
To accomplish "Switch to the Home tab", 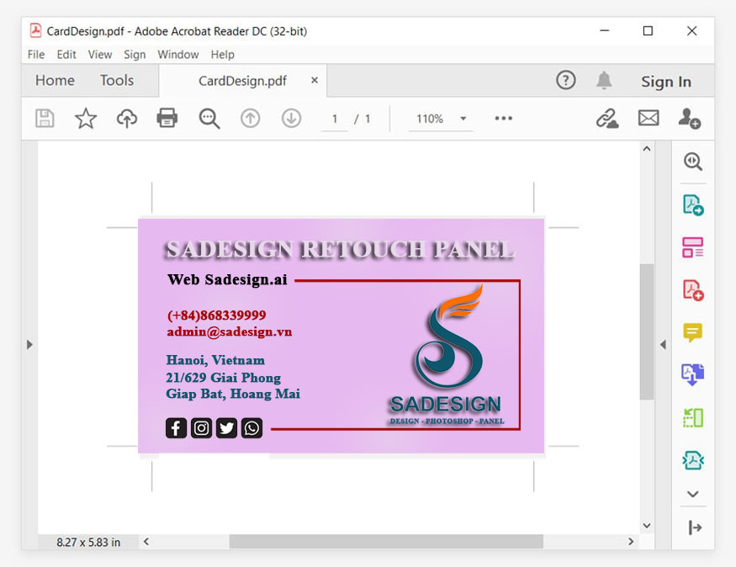I will (55, 80).
